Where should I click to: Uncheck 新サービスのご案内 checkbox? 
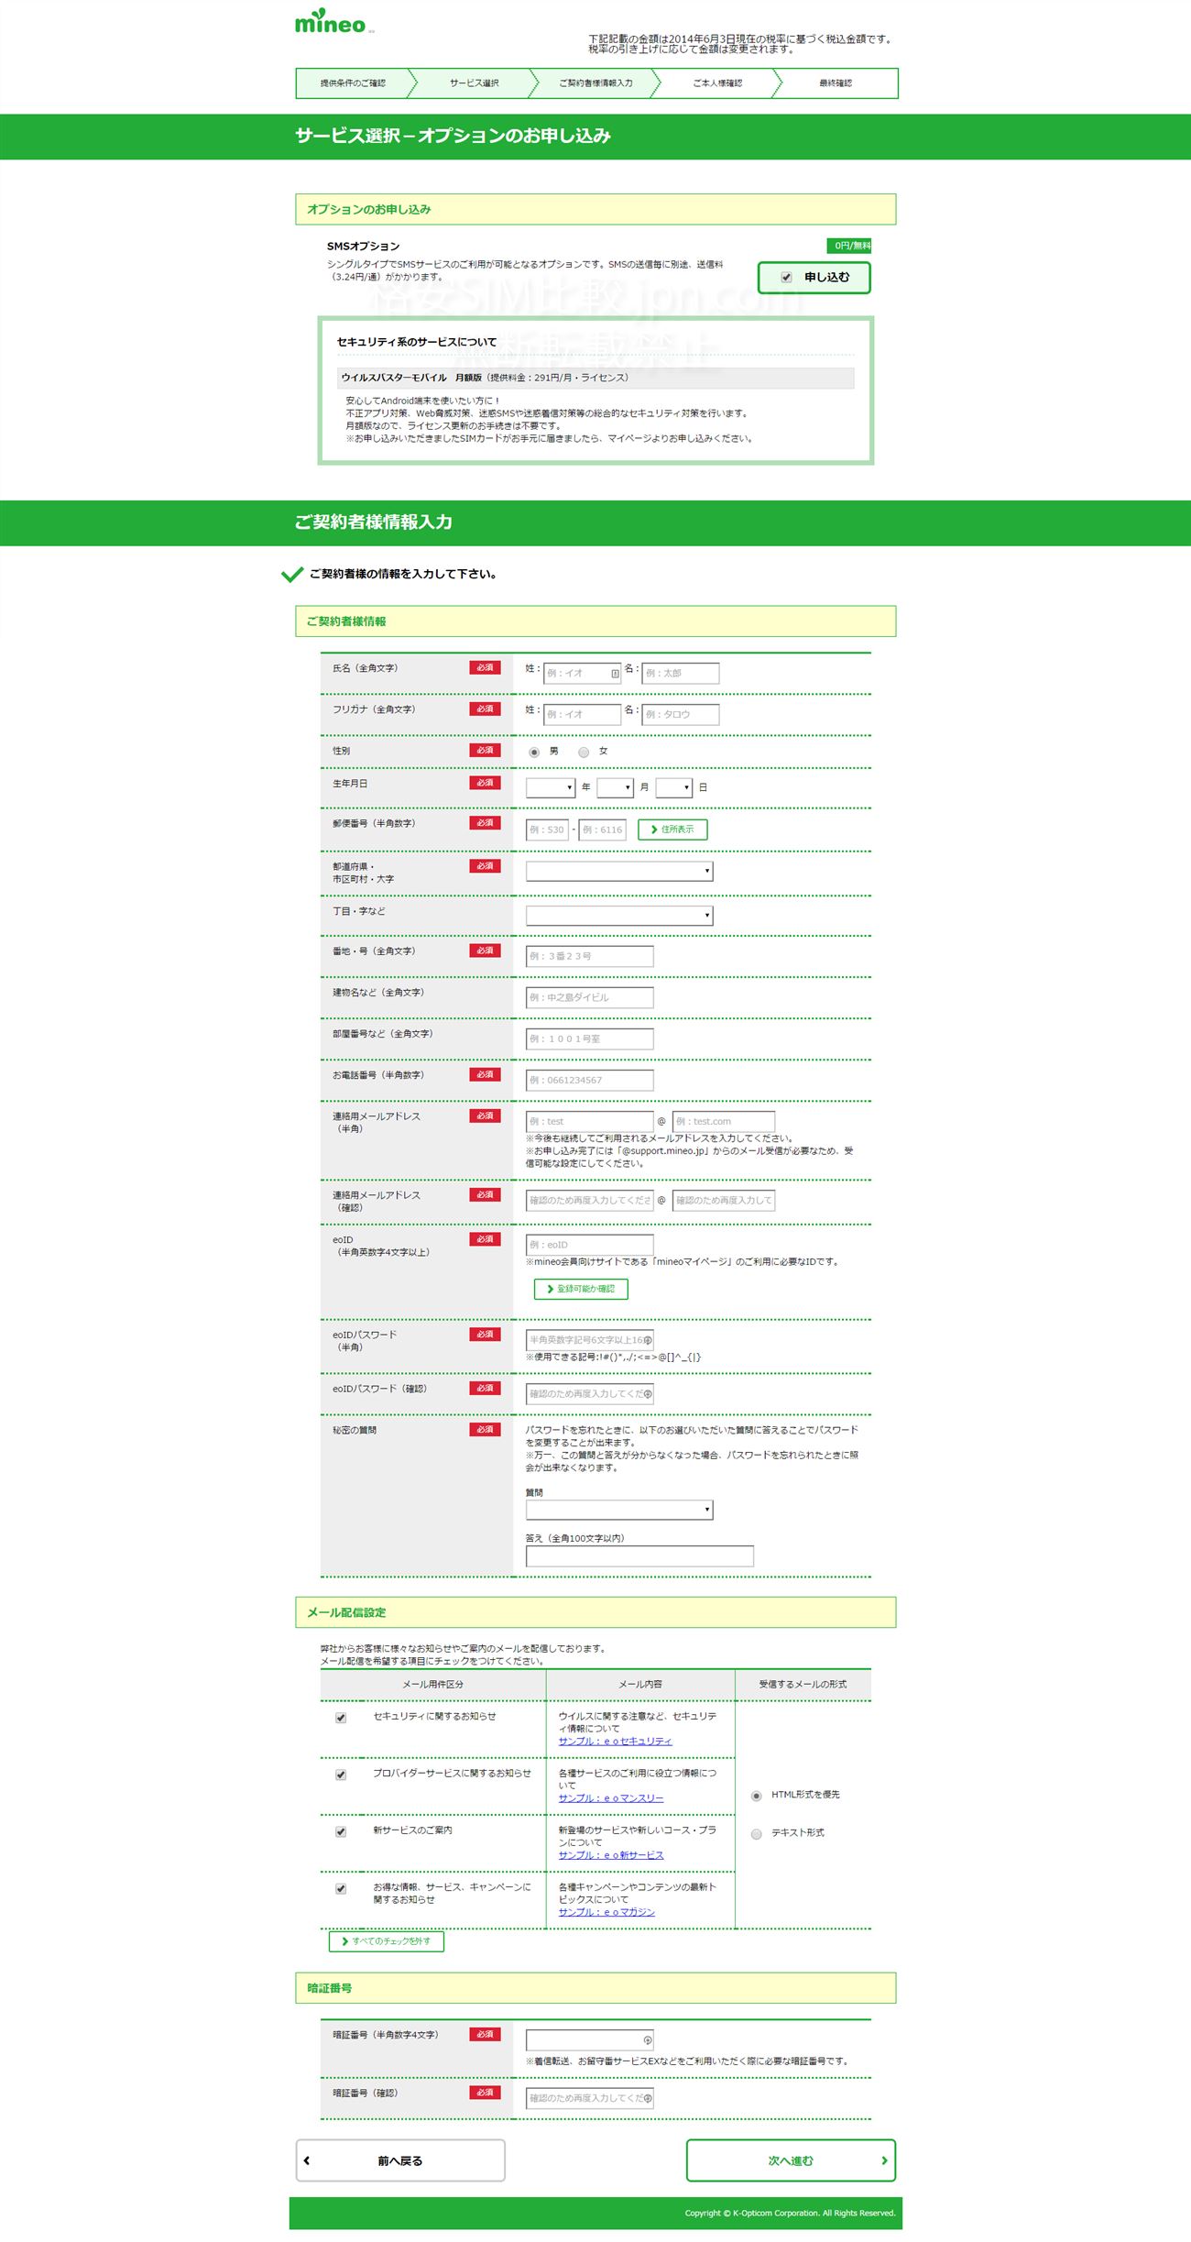[341, 1831]
